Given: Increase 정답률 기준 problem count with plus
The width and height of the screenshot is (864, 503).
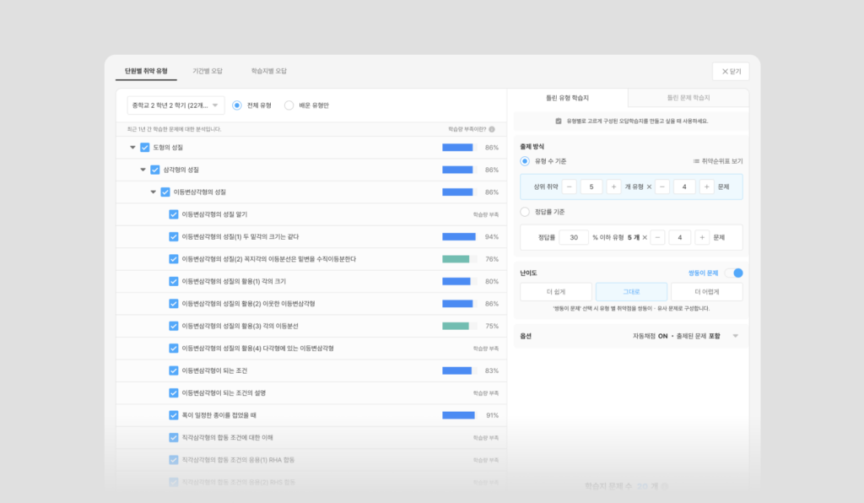Looking at the screenshot, I should pos(701,237).
